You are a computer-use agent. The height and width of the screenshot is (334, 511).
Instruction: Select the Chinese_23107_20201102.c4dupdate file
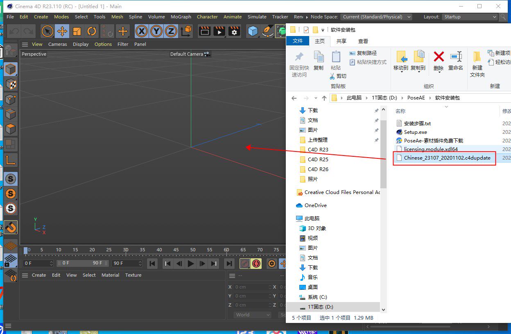(x=447, y=158)
